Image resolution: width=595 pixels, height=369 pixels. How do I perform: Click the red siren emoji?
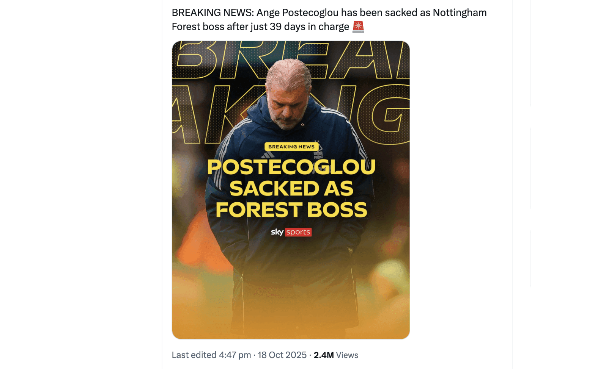point(358,27)
